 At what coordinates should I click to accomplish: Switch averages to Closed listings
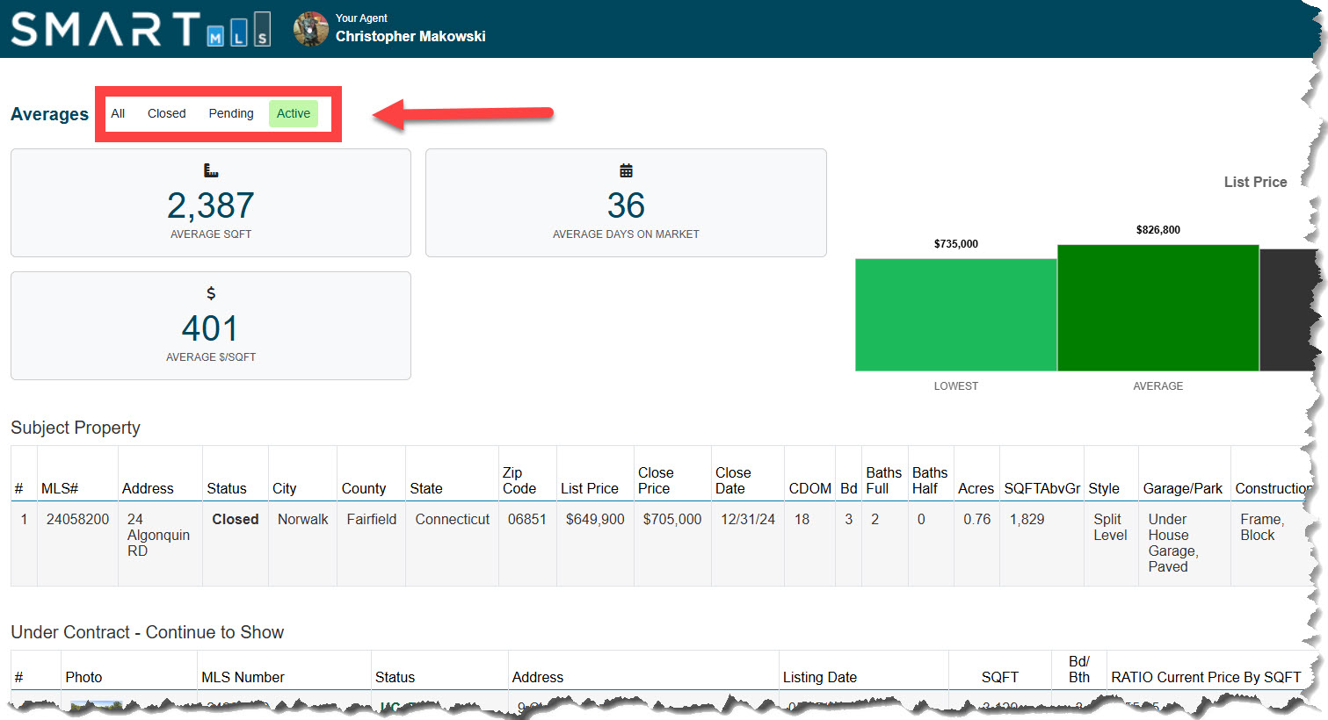coord(166,113)
